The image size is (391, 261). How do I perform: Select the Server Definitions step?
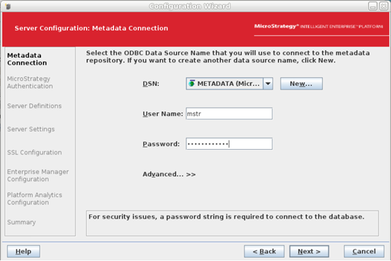34,106
